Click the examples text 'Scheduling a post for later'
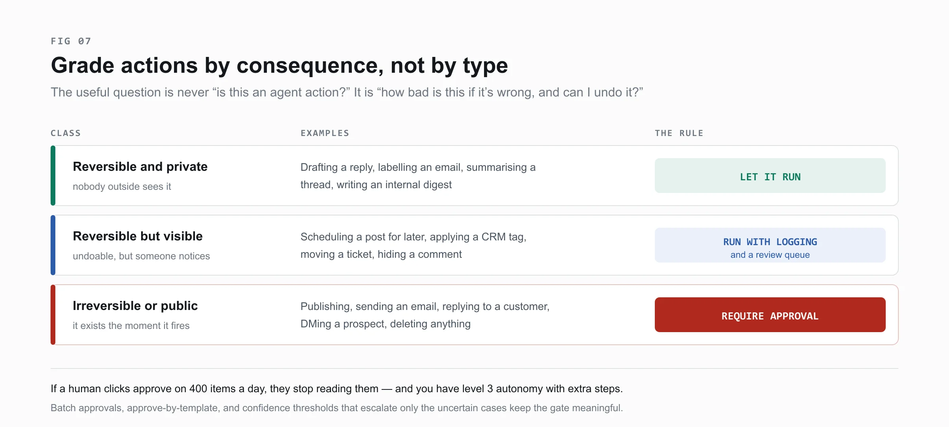Screen dimensions: 949x427 tap(413, 246)
